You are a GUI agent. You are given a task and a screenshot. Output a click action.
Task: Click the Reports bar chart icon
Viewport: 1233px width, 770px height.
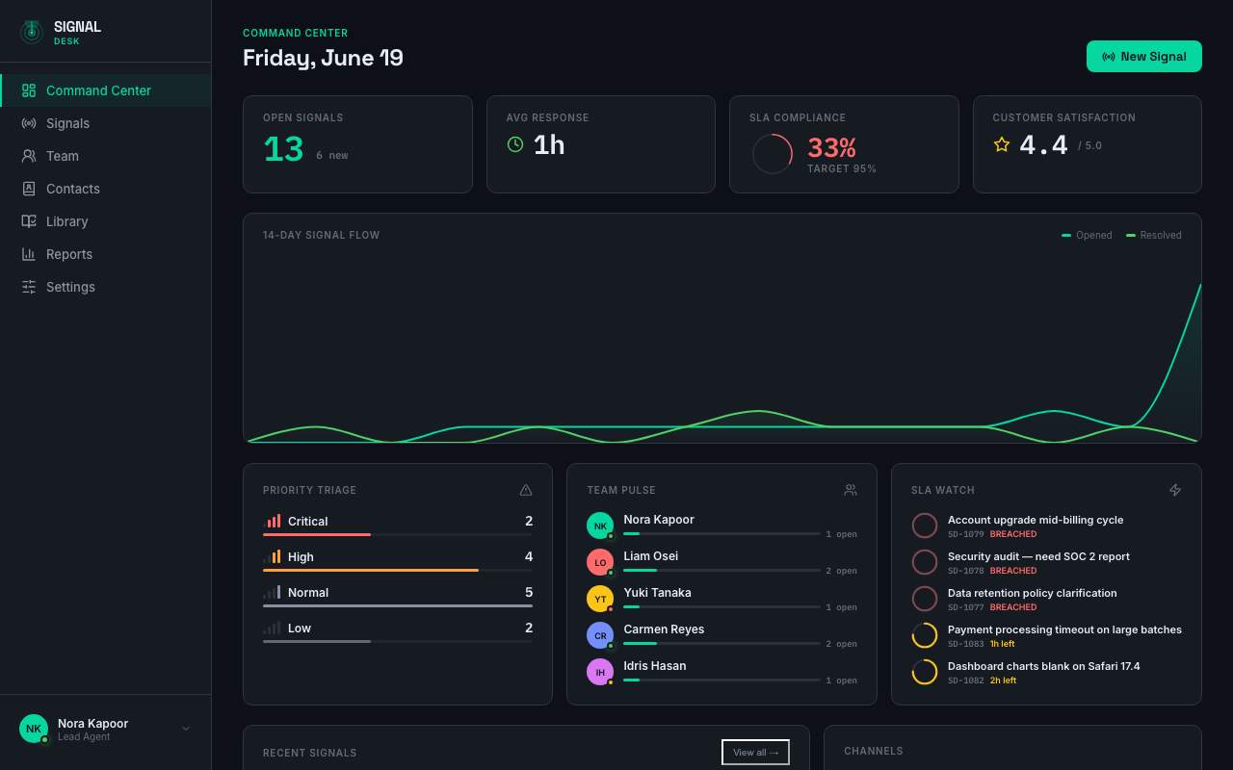point(29,254)
